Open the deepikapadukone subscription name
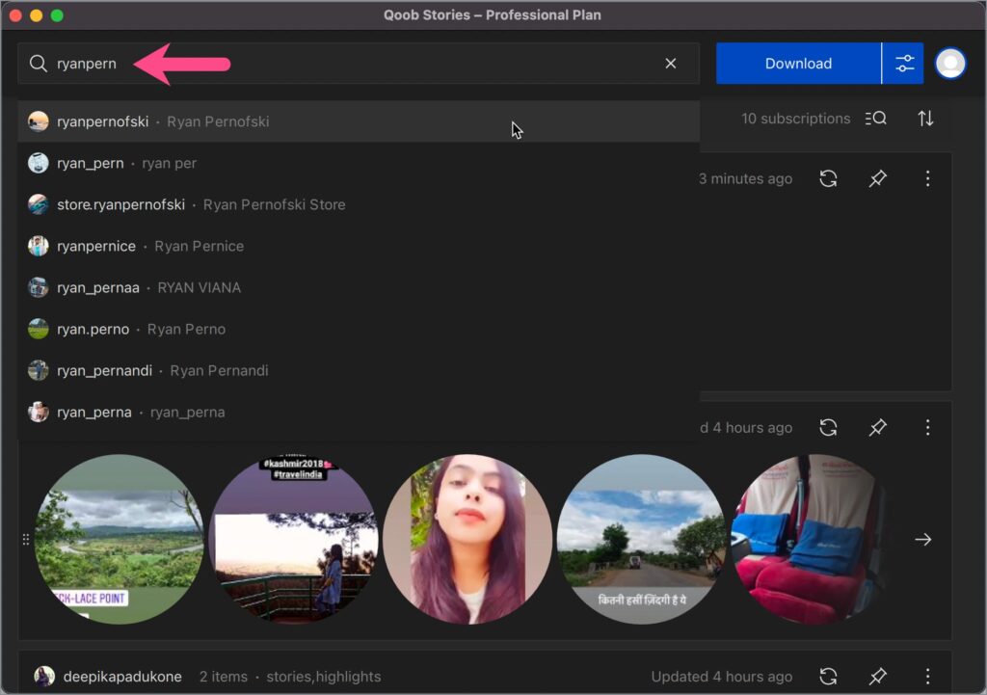Image resolution: width=987 pixels, height=695 pixels. coord(122,677)
